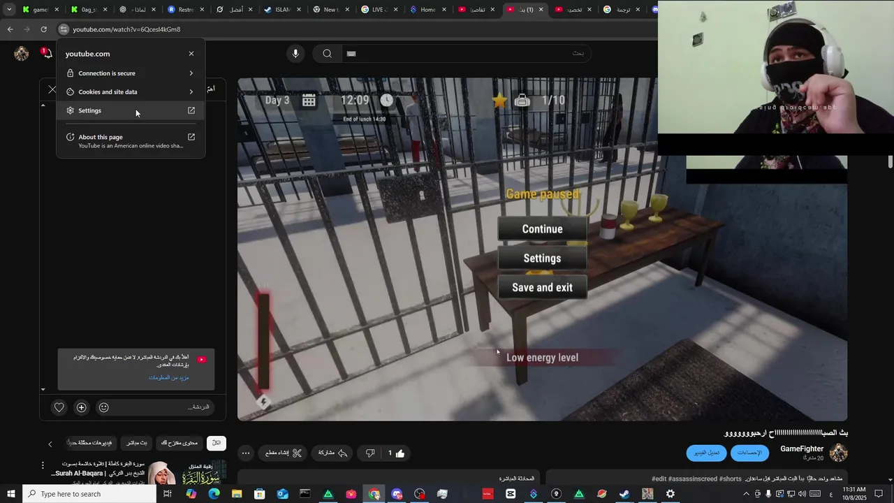The width and height of the screenshot is (894, 503).
Task: Click the clock icon beside 12:09
Action: coord(387,101)
